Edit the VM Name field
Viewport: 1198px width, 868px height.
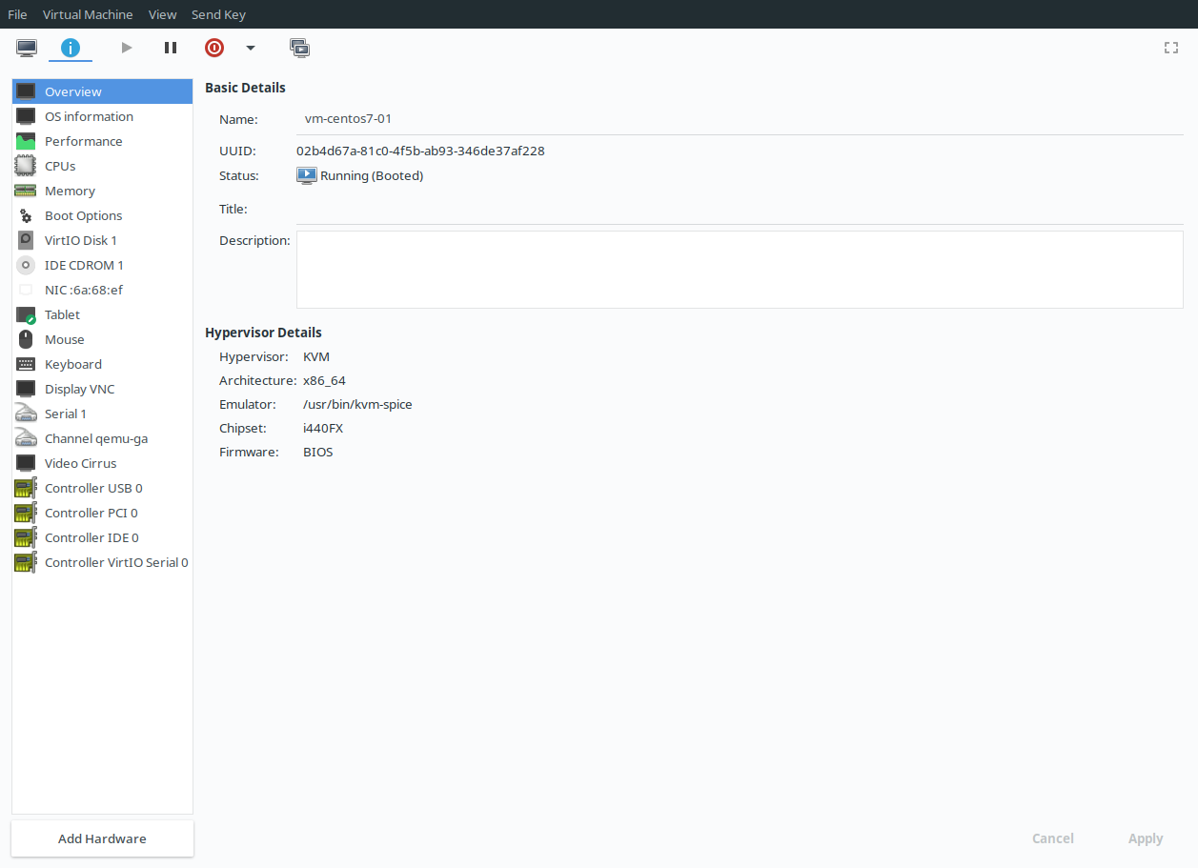(739, 120)
